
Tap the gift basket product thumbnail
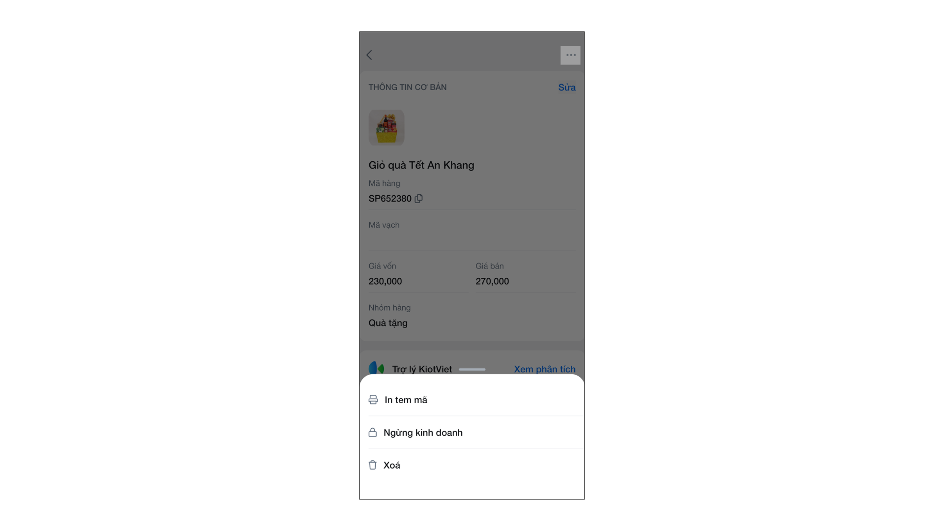(386, 127)
